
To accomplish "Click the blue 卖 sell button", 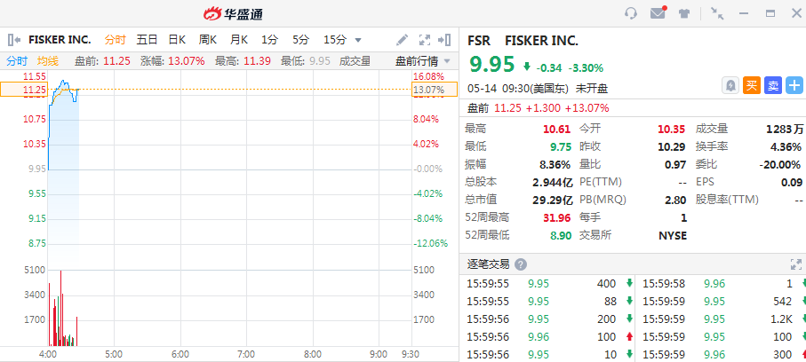I will 772,85.
